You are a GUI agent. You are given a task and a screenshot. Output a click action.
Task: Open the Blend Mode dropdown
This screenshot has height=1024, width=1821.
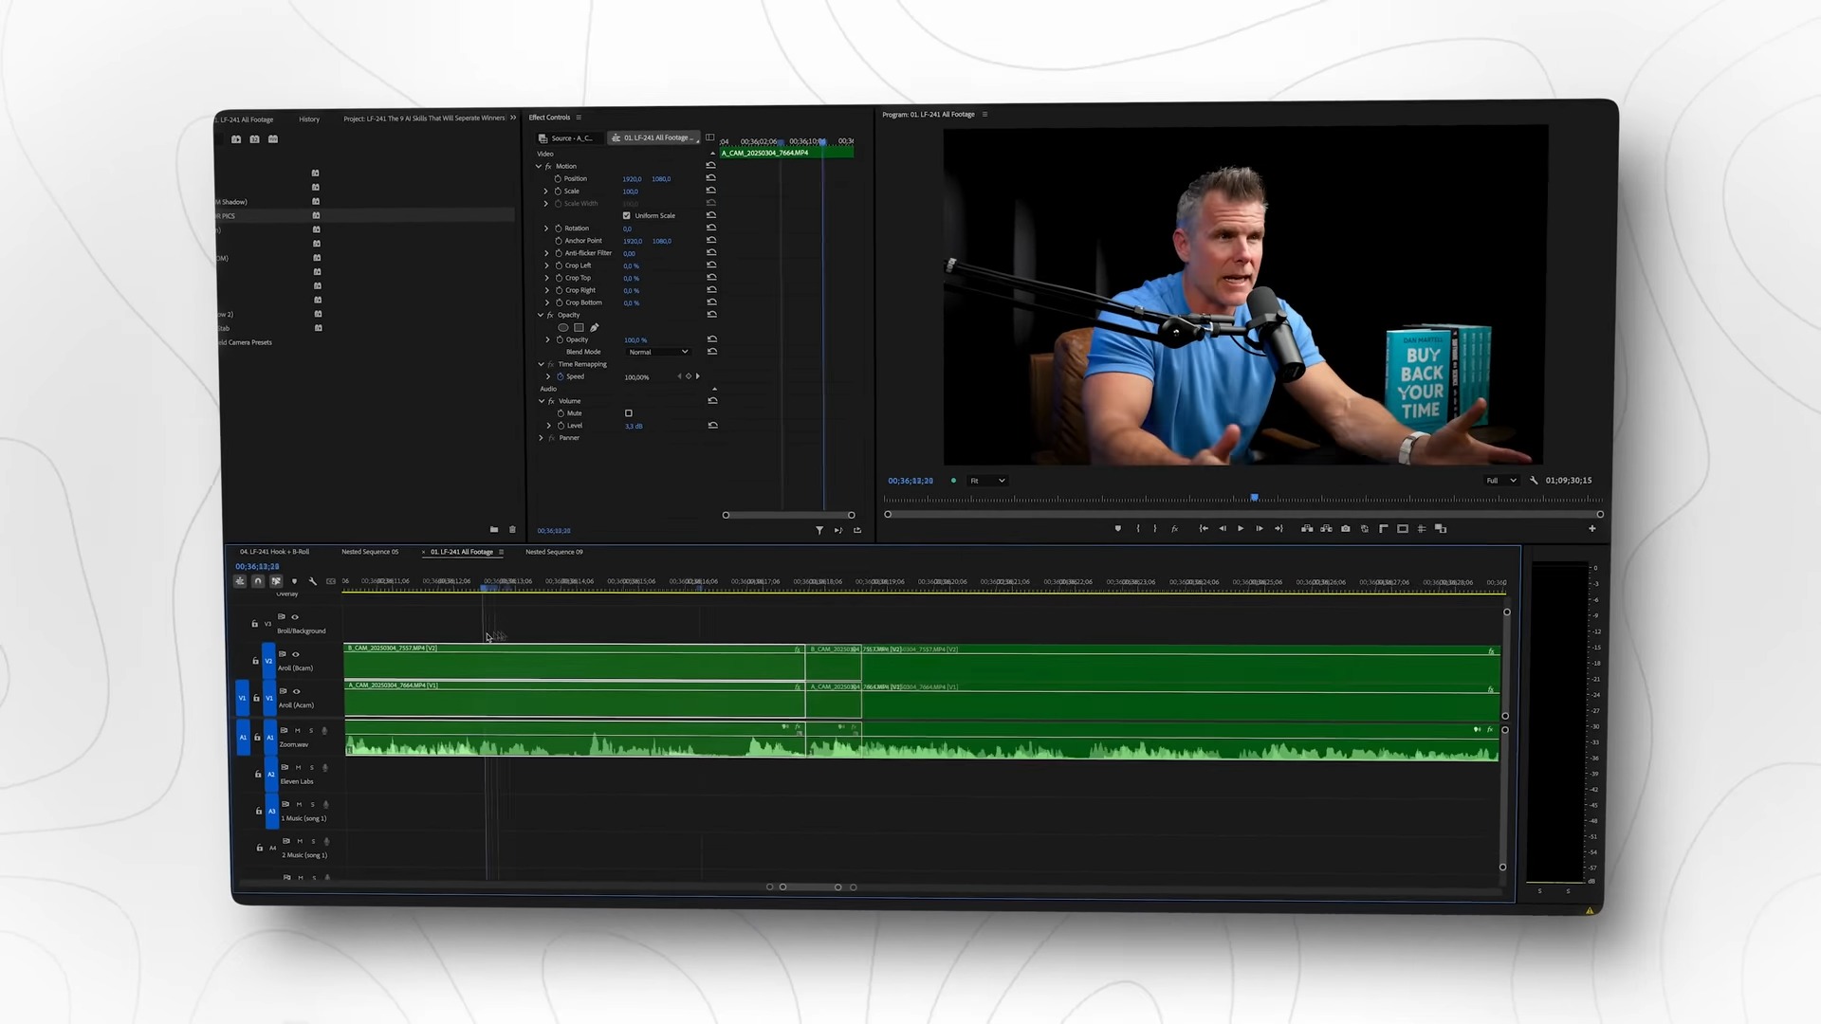(658, 352)
